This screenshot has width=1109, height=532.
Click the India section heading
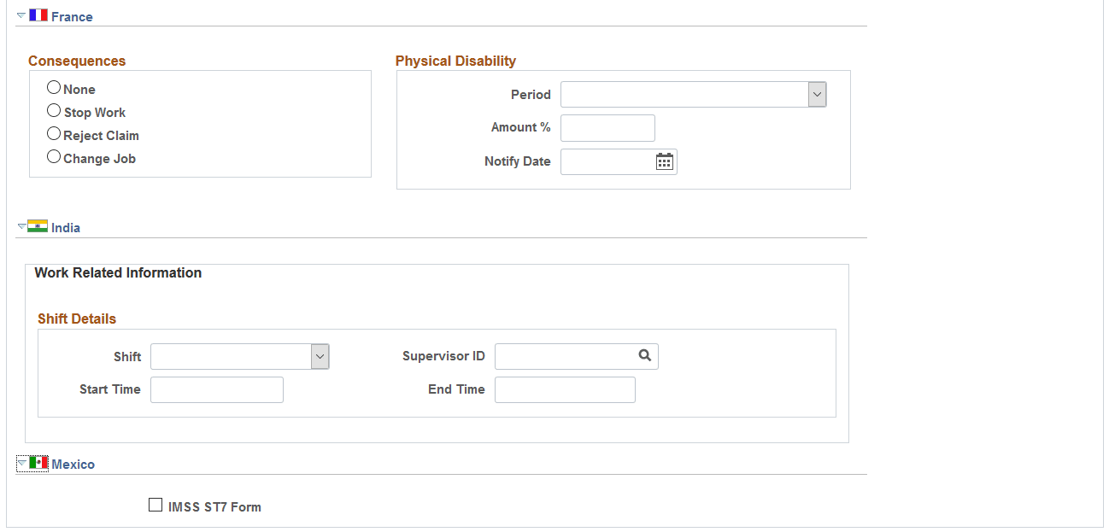[x=65, y=227]
